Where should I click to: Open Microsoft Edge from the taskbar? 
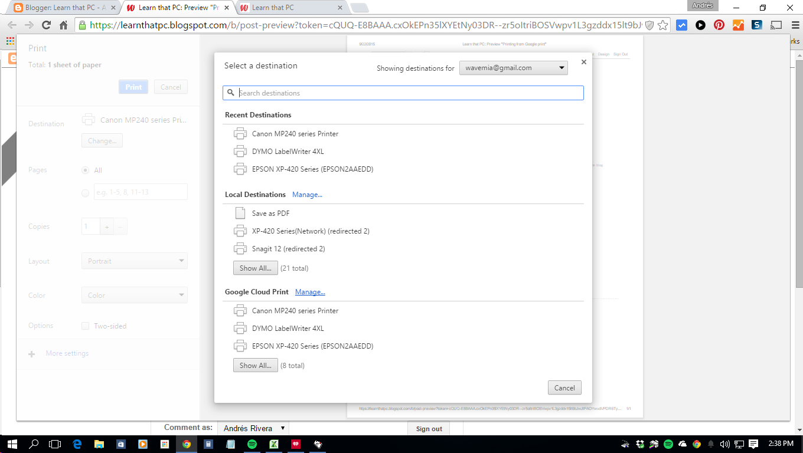point(77,444)
